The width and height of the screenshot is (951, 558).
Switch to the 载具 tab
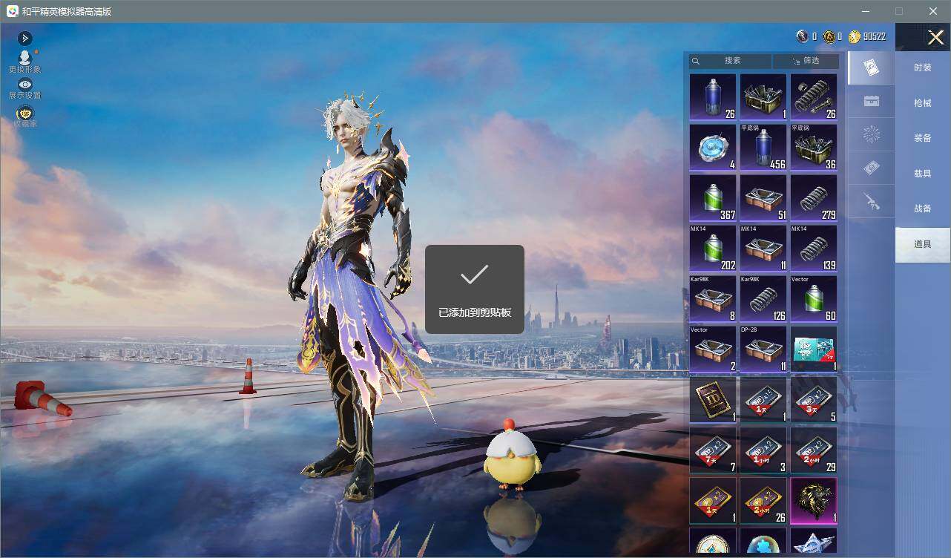point(923,174)
